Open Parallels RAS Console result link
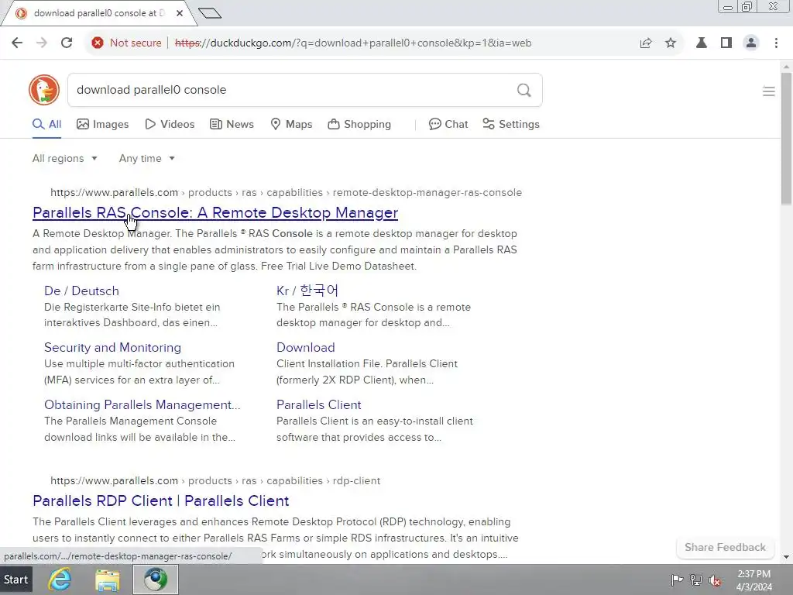 pyautogui.click(x=215, y=212)
